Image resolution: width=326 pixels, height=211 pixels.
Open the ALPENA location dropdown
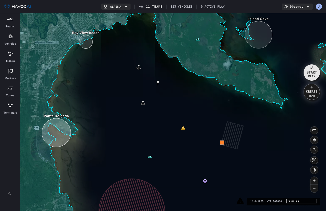116,7
